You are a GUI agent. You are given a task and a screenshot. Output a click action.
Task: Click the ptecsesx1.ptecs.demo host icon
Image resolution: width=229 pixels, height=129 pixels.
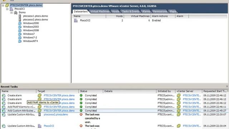click(x=20, y=16)
